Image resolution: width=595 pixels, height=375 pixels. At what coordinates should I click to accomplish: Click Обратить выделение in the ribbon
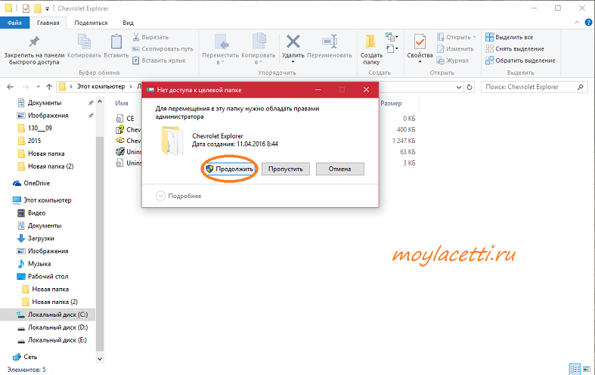(x=519, y=60)
